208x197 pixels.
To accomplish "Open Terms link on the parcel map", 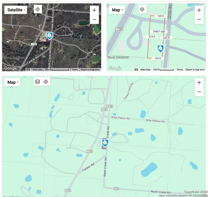I will (x=180, y=70).
